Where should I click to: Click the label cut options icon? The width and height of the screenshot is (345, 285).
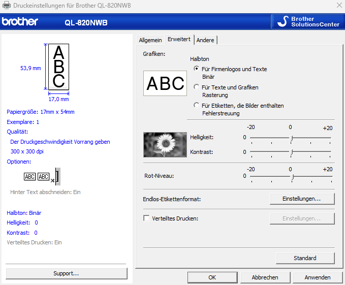coord(42,177)
